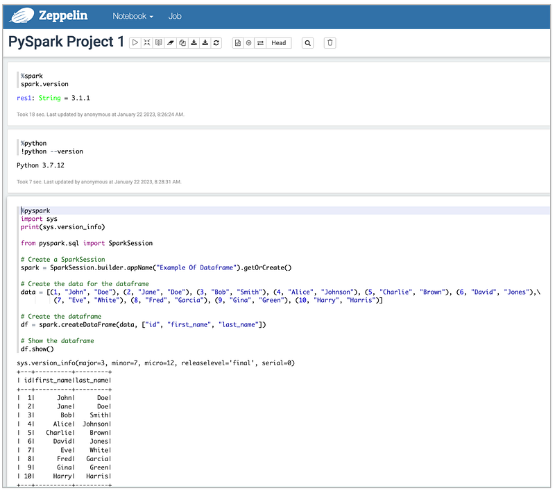Clear all output with eraser icon
Image resolution: width=555 pixels, height=491 pixels.
coord(170,43)
